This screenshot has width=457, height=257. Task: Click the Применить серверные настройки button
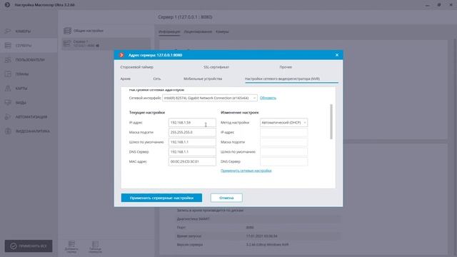161,198
